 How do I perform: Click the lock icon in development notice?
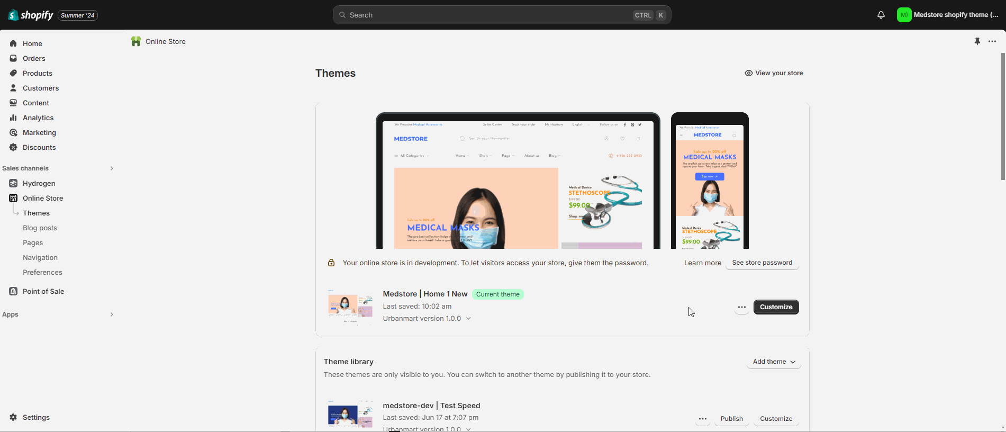331,263
